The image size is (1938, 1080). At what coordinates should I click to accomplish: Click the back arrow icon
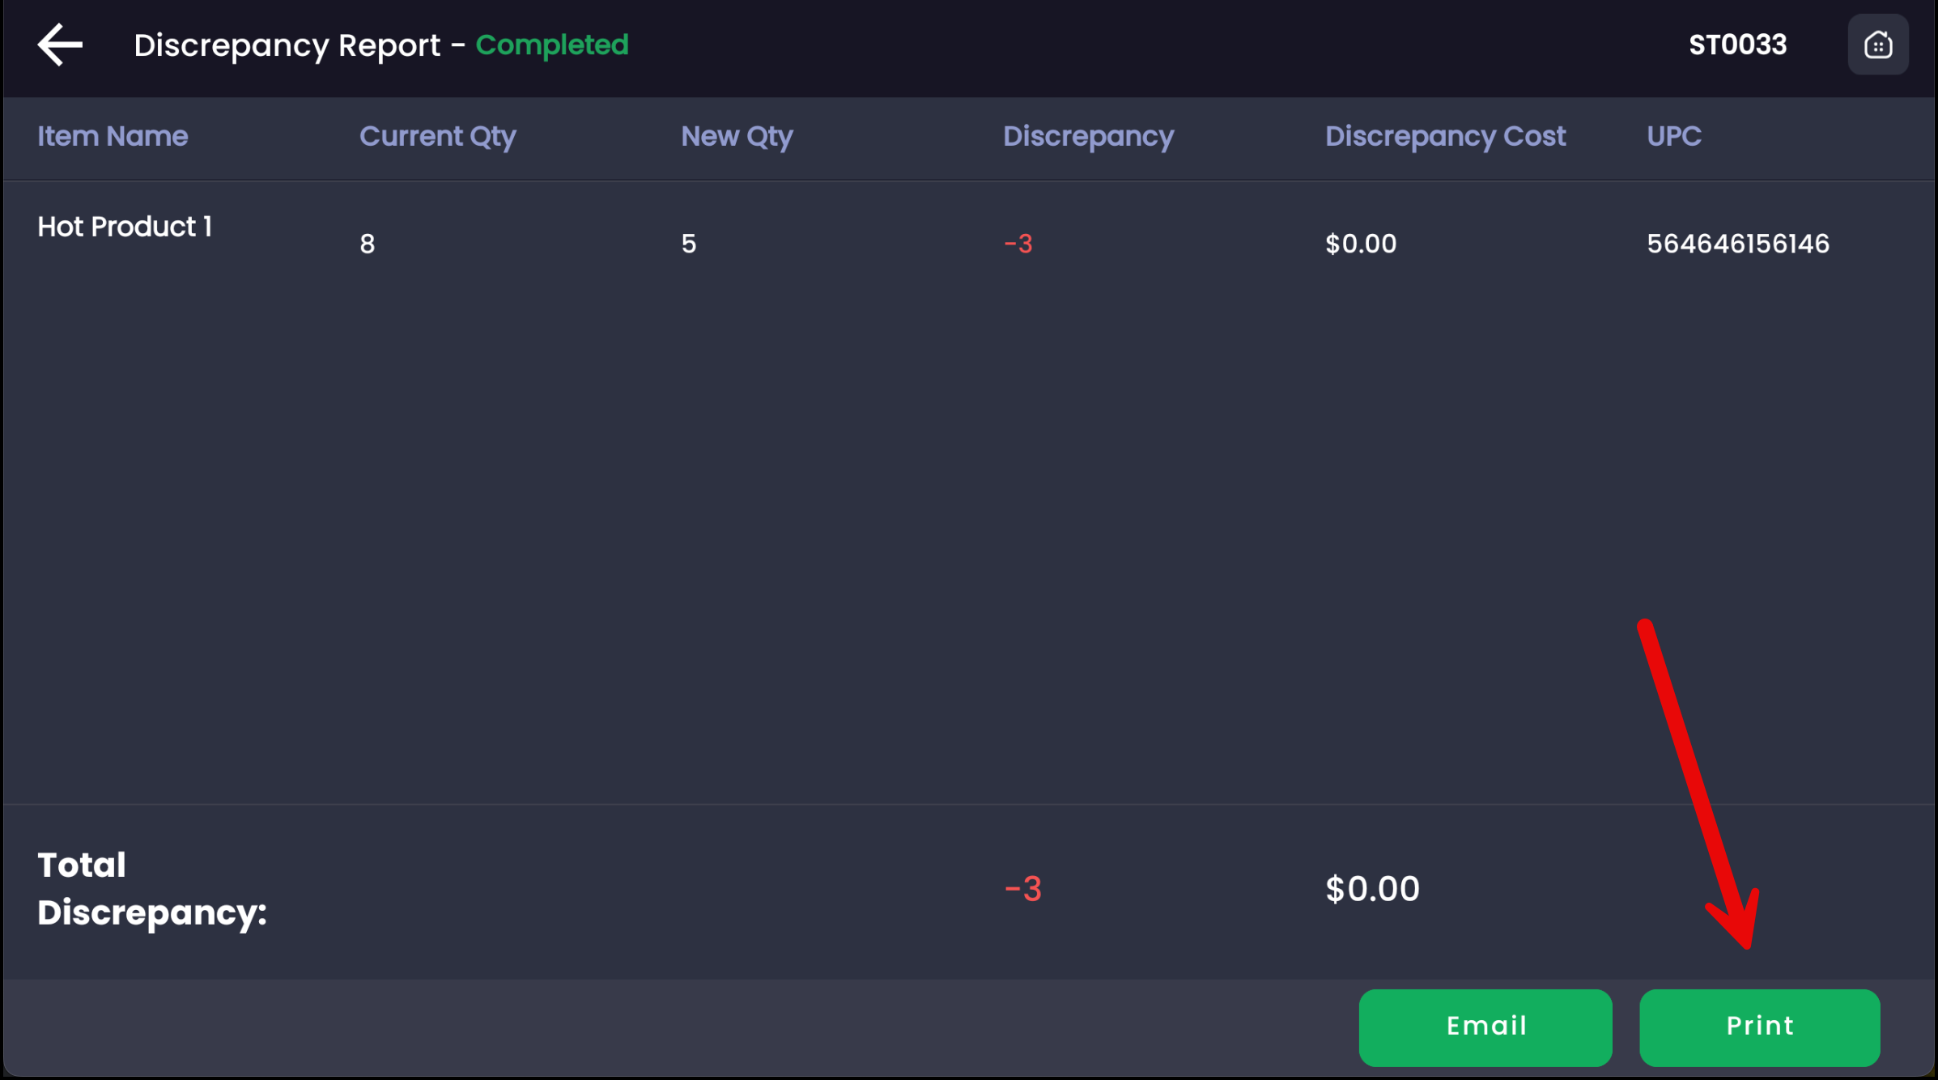coord(60,45)
